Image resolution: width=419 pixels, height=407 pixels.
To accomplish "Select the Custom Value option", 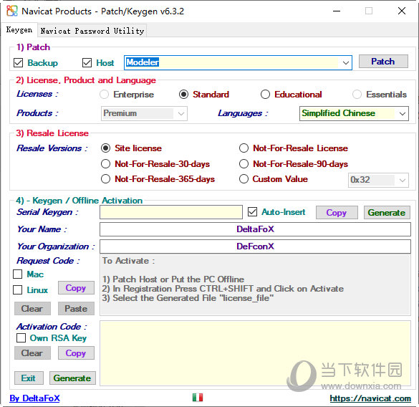I will pos(244,179).
